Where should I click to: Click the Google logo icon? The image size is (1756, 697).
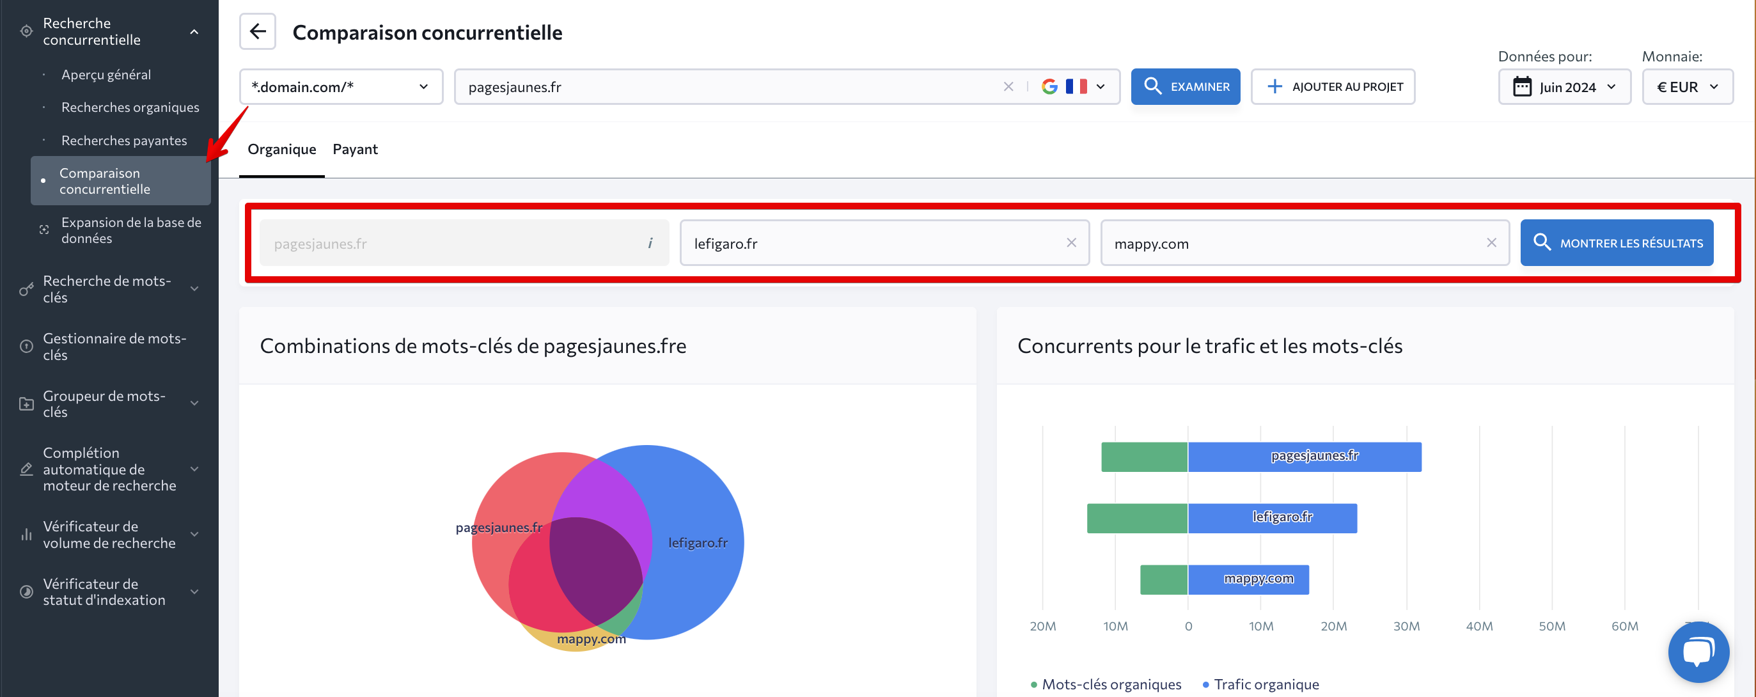click(x=1050, y=86)
